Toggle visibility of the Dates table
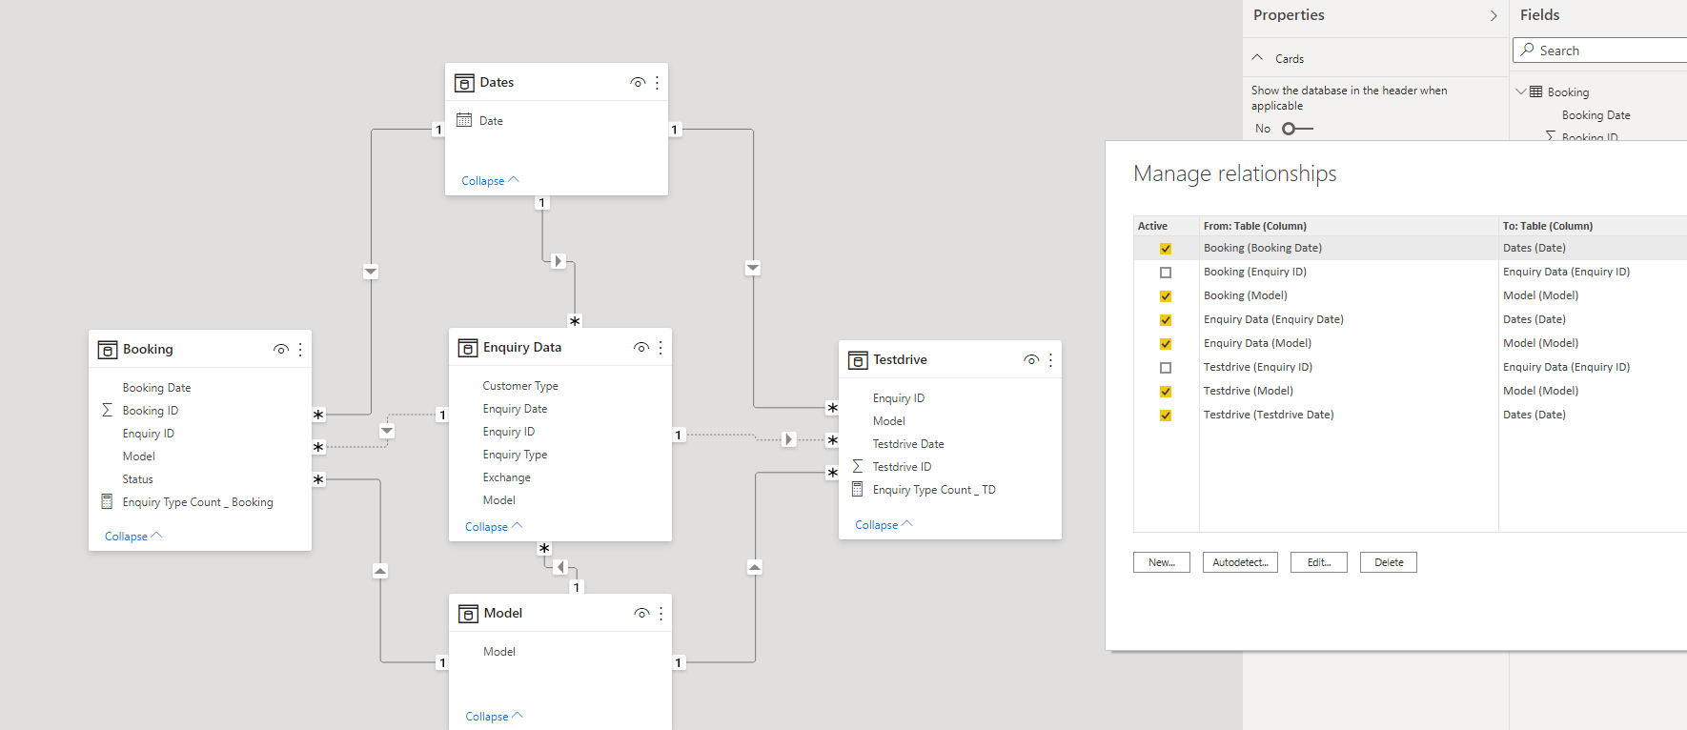This screenshot has width=1687, height=730. [x=638, y=83]
